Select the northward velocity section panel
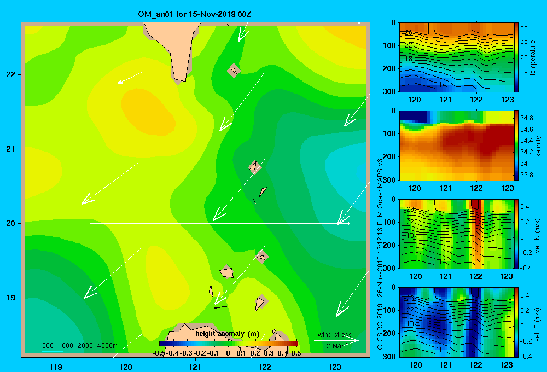The height and width of the screenshot is (372, 547). [456, 234]
